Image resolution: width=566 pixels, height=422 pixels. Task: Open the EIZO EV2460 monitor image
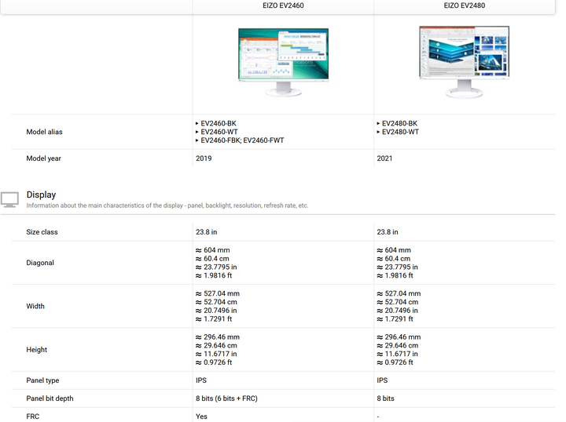[x=283, y=62]
